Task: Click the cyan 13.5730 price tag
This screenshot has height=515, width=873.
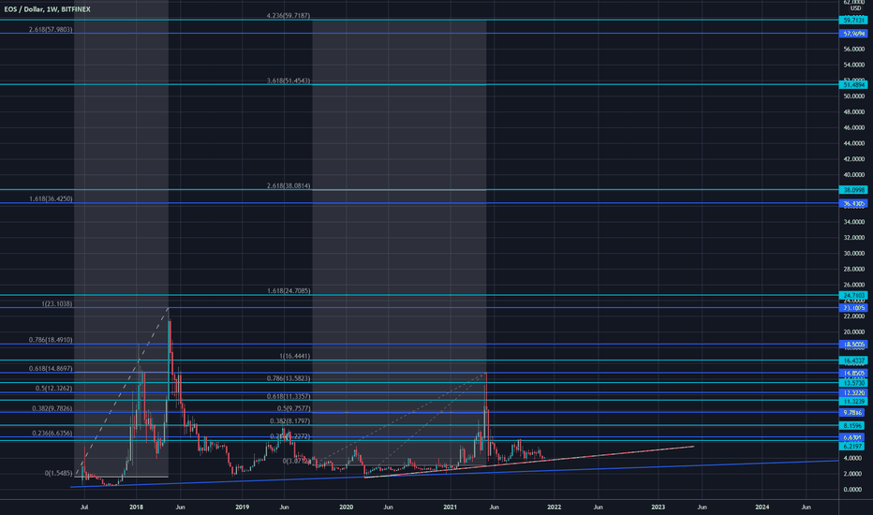Action: click(x=853, y=383)
